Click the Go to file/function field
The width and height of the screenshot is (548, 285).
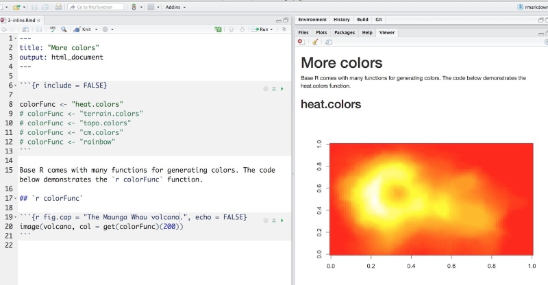point(96,7)
